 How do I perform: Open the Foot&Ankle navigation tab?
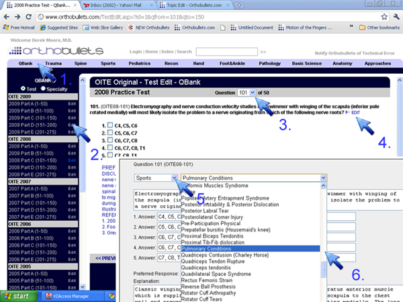[x=232, y=64]
